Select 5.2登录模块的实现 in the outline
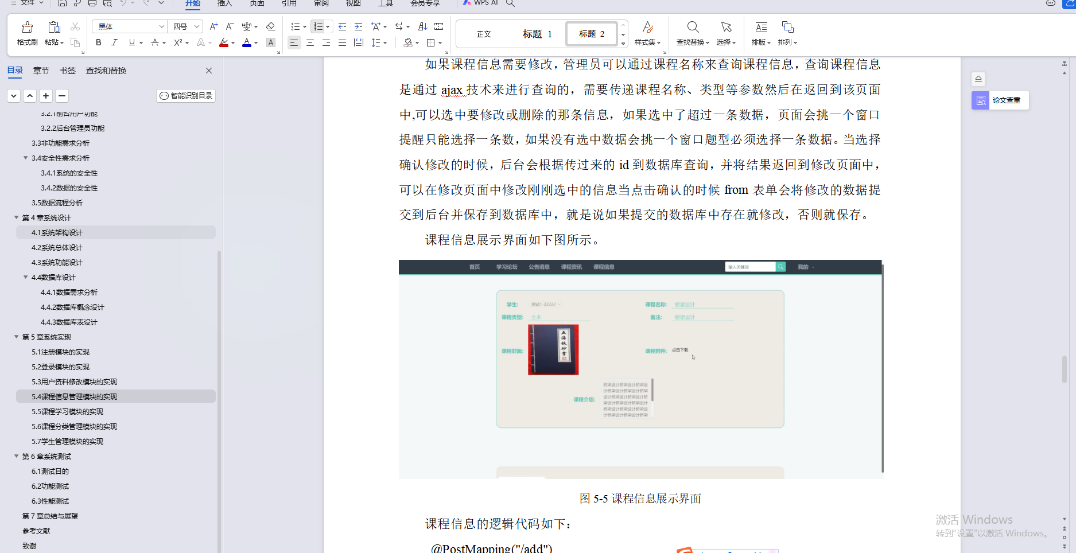1076x553 pixels. pyautogui.click(x=60, y=367)
